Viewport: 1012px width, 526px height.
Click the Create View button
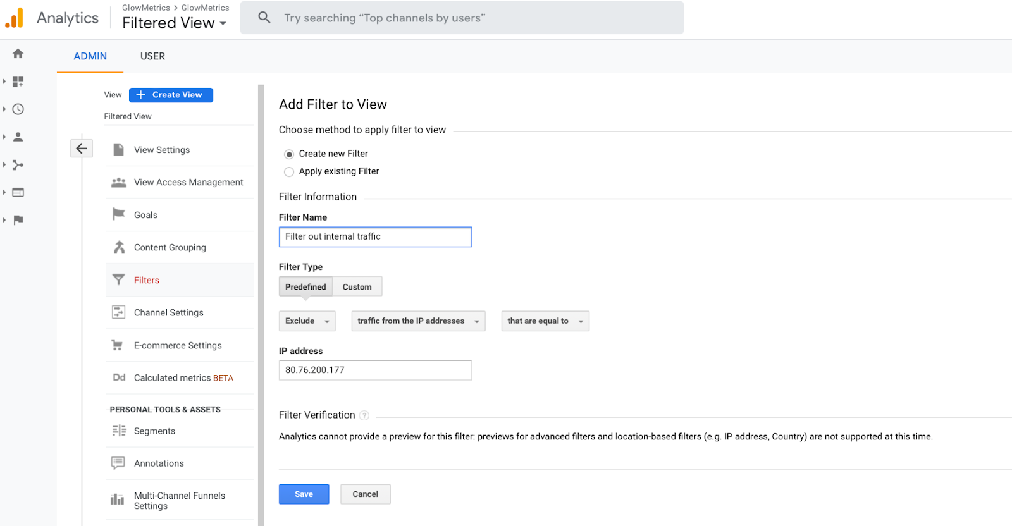pyautogui.click(x=171, y=95)
